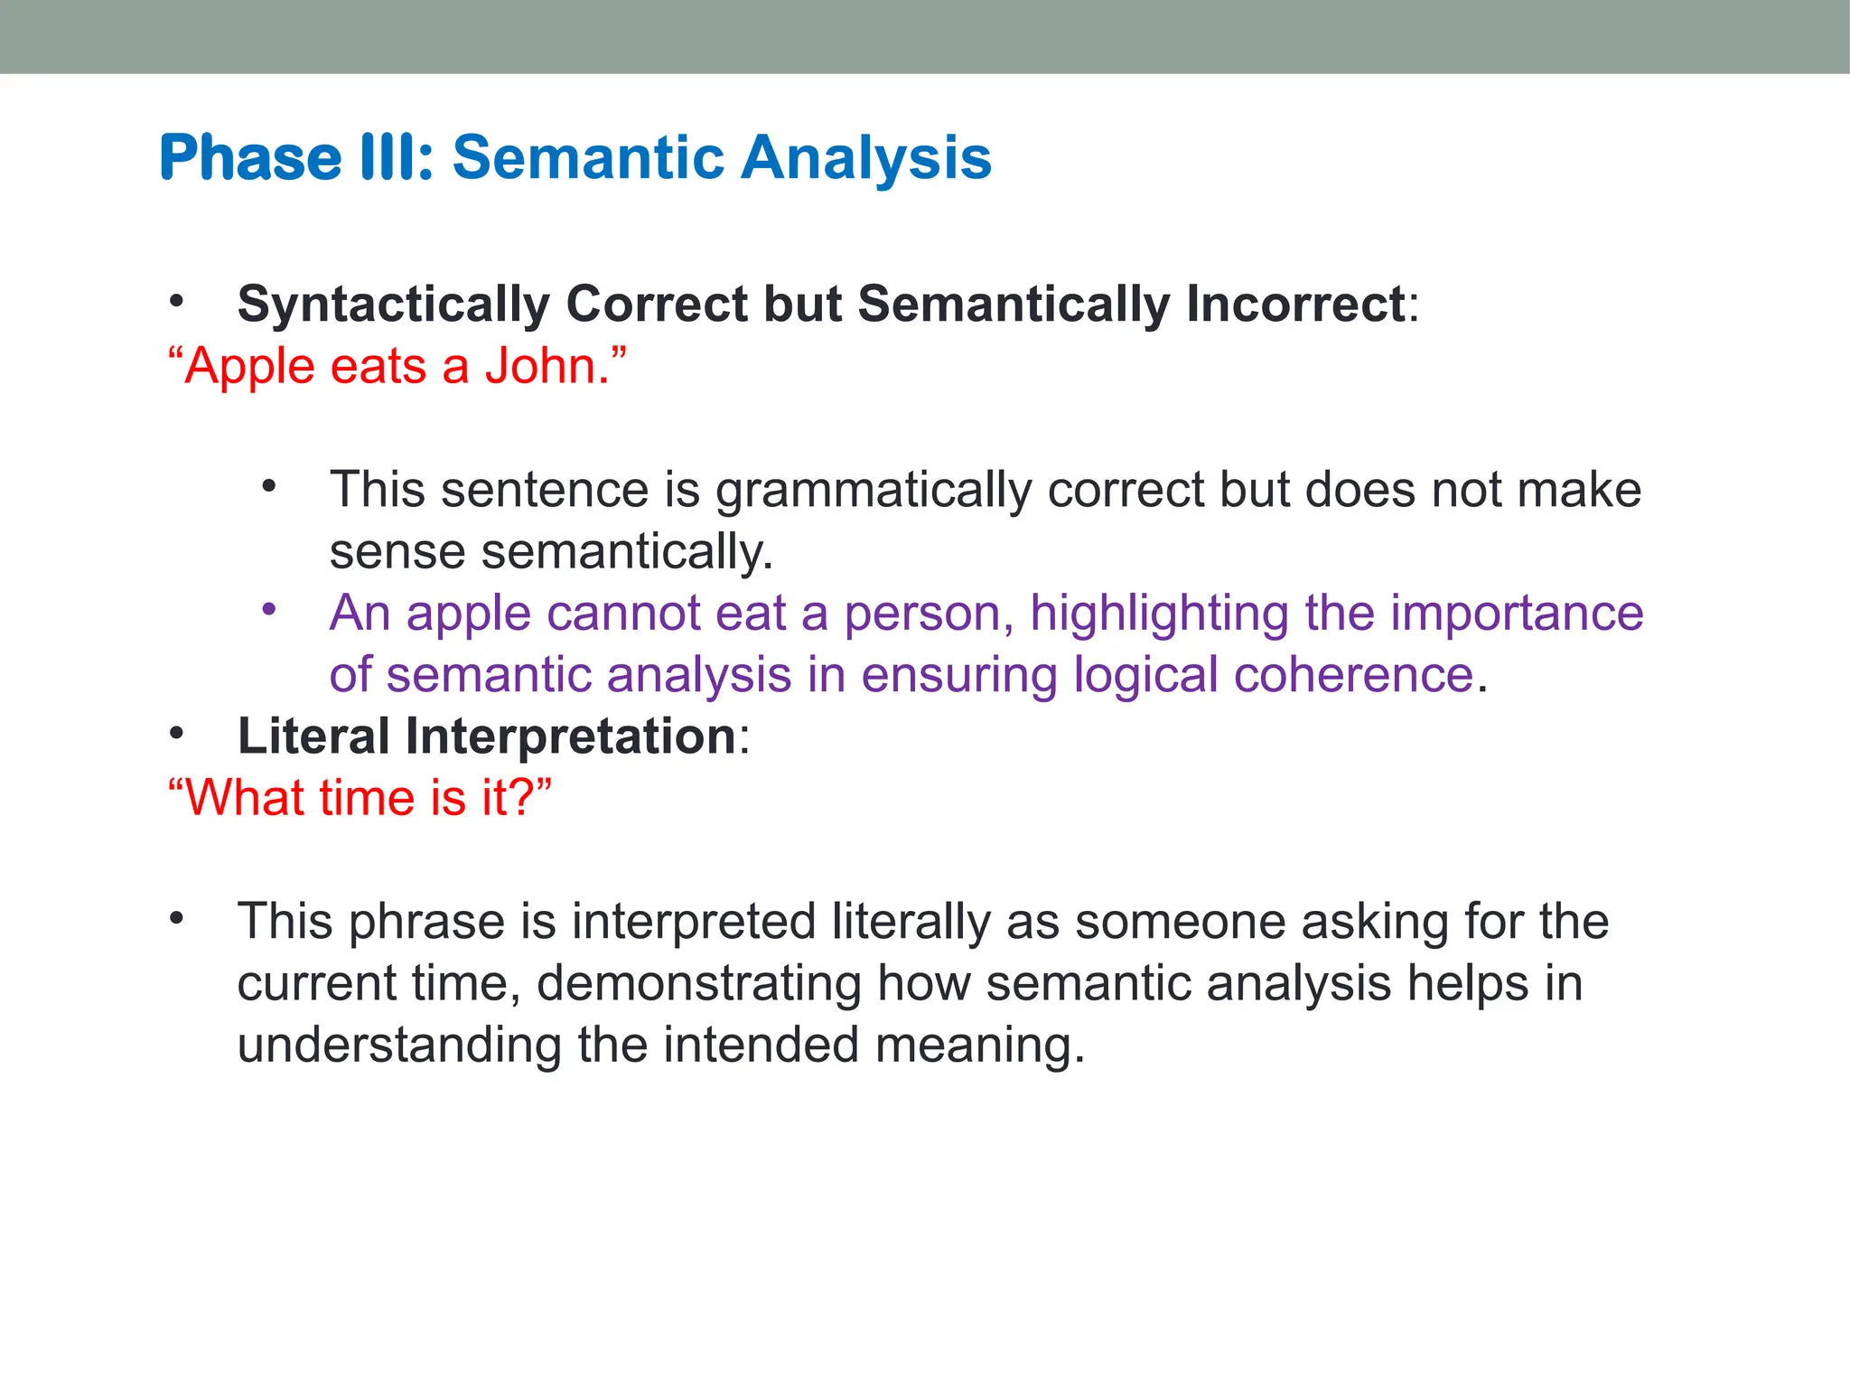Click the text 'understanding the intended meaning.'
Image resolution: width=1850 pixels, height=1388 pixels.
660,1045
